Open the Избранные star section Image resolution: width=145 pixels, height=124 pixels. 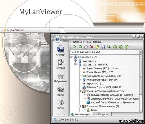pos(60,78)
